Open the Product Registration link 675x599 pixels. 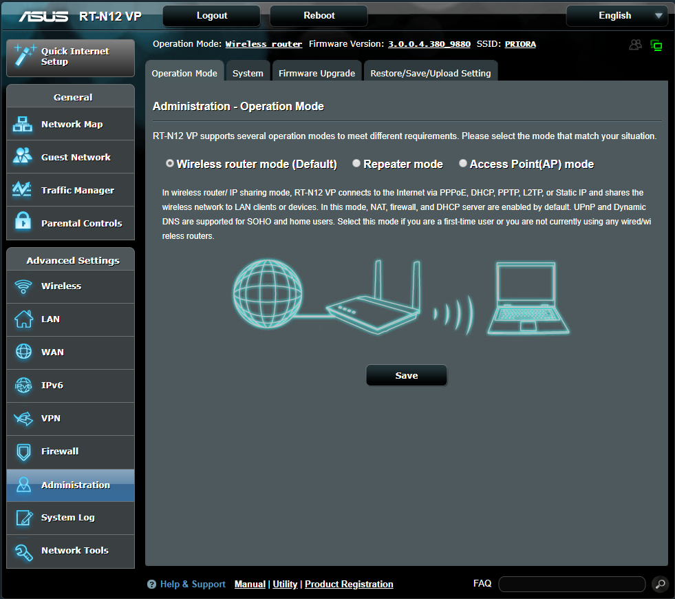(x=349, y=585)
